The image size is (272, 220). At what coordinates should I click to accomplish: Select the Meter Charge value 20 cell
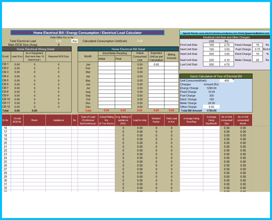[258, 60]
